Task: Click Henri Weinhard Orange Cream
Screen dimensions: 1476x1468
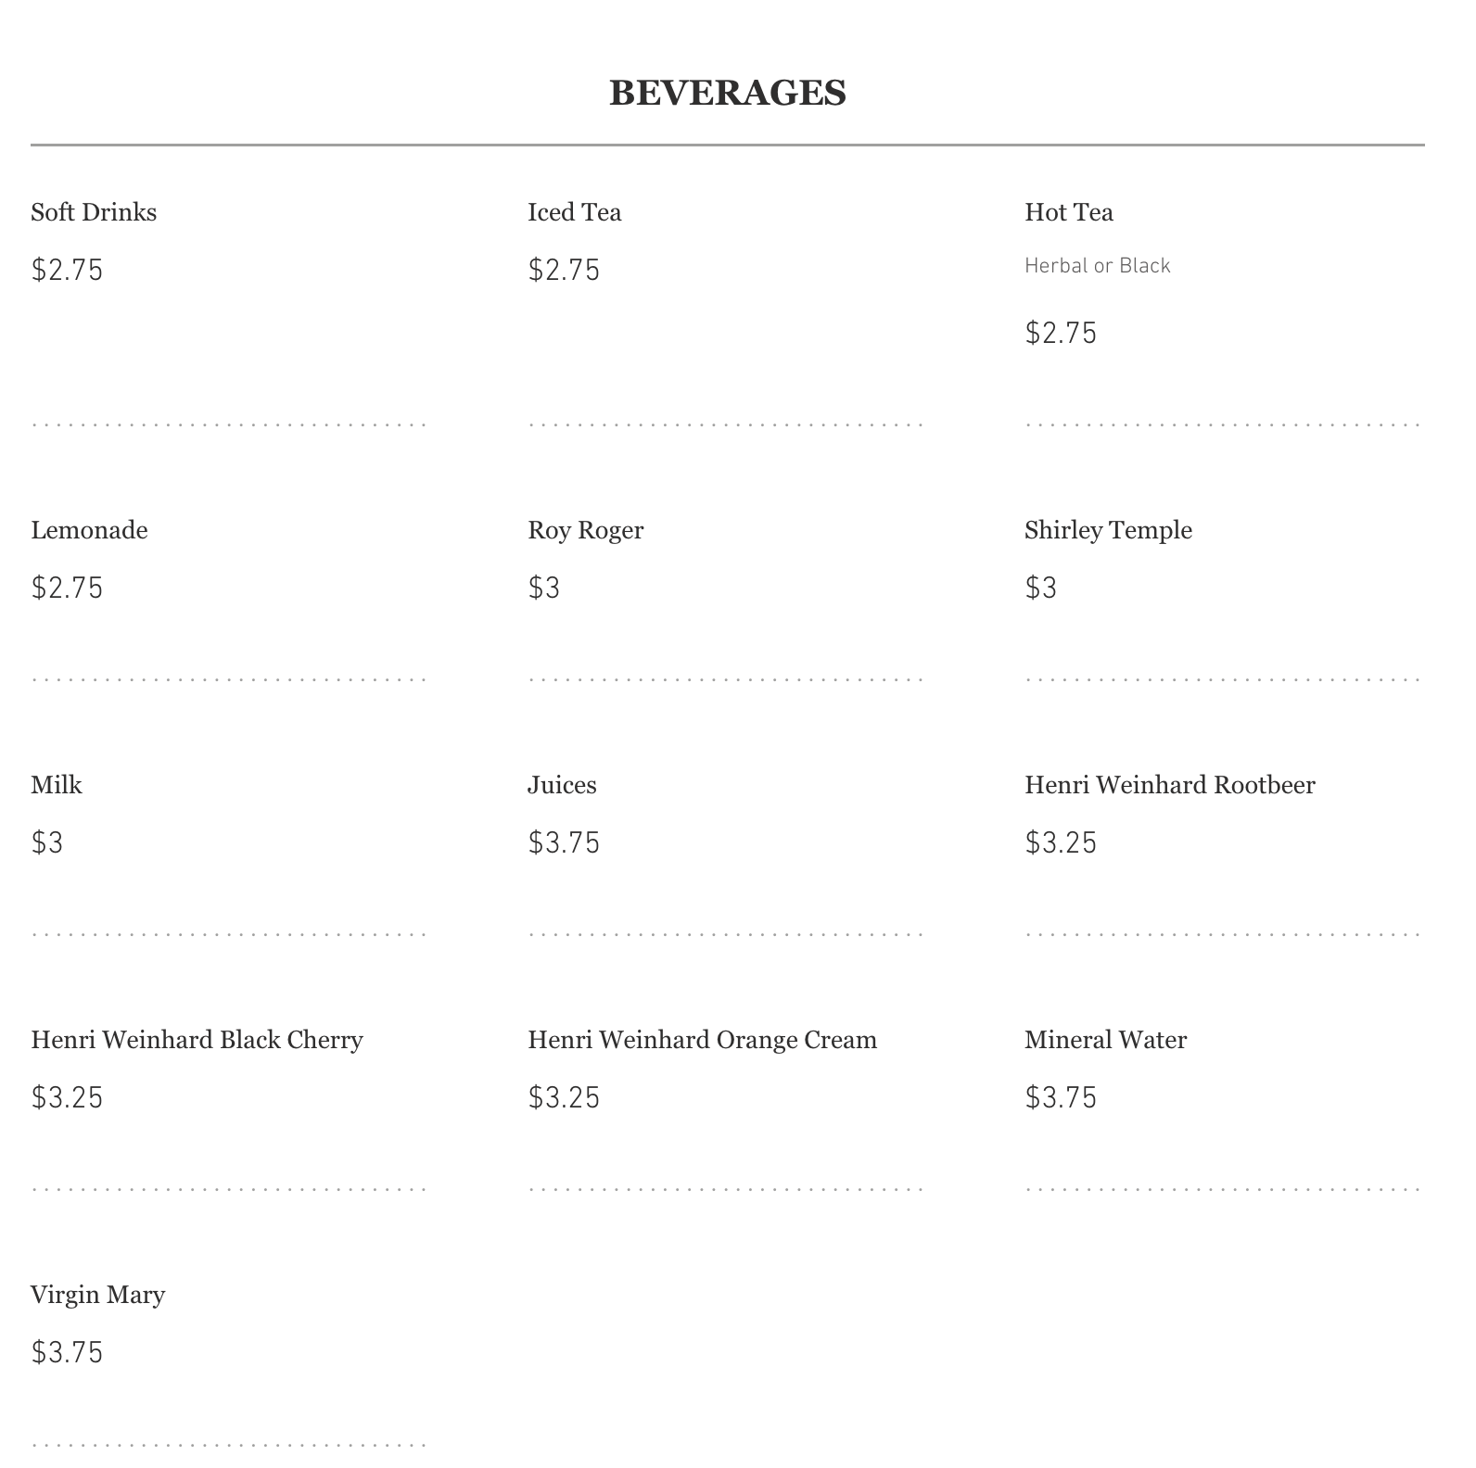Action: pos(702,1040)
